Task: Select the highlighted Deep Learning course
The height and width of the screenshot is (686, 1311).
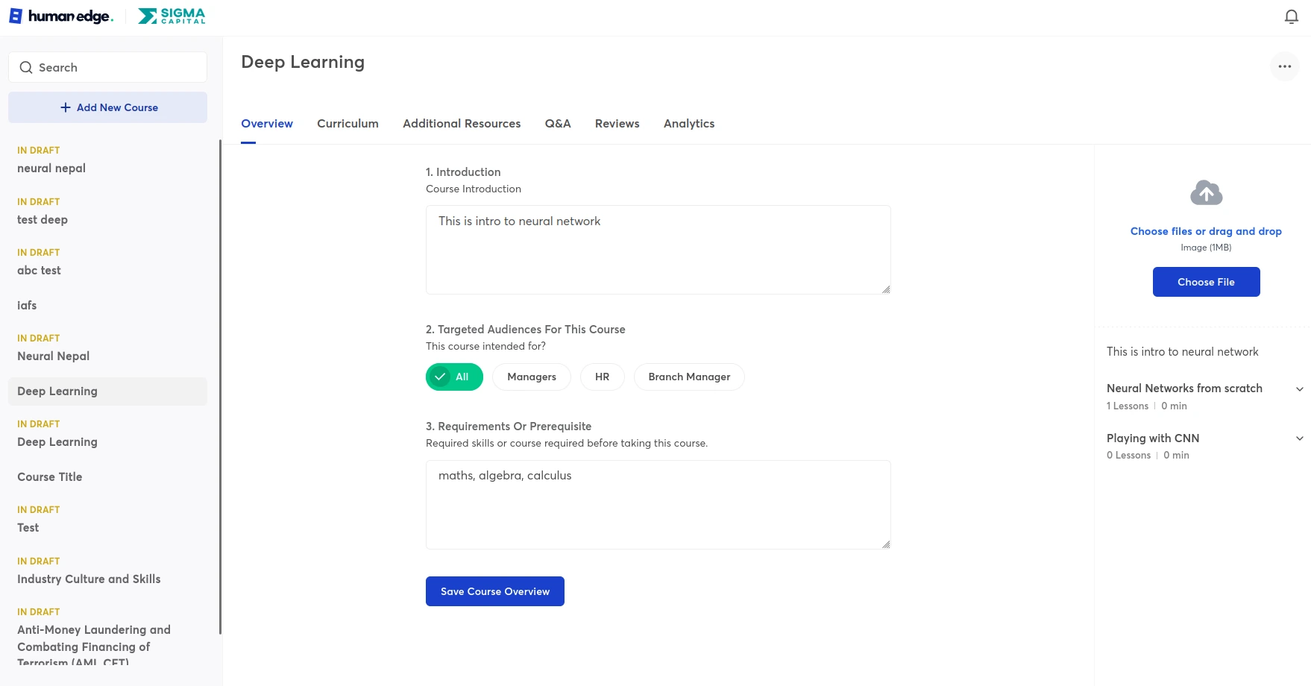Action: tap(107, 391)
